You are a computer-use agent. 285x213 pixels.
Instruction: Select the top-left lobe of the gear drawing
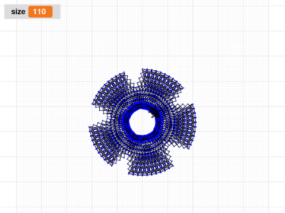pos(111,89)
